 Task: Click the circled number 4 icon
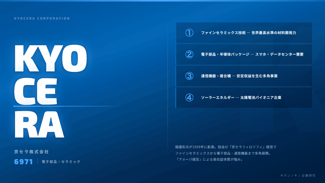click(x=189, y=98)
